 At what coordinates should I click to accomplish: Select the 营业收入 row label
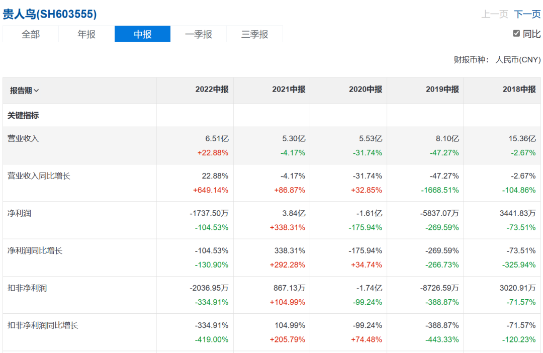click(x=23, y=138)
